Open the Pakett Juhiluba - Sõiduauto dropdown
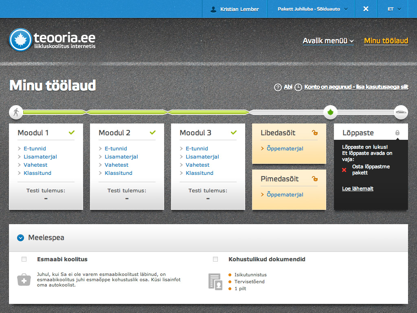Viewport: 417px width, 313px height. tap(312, 9)
